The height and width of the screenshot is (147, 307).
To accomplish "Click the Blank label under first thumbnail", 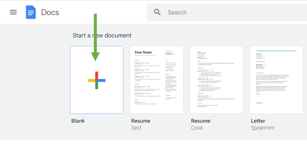I will (78, 121).
